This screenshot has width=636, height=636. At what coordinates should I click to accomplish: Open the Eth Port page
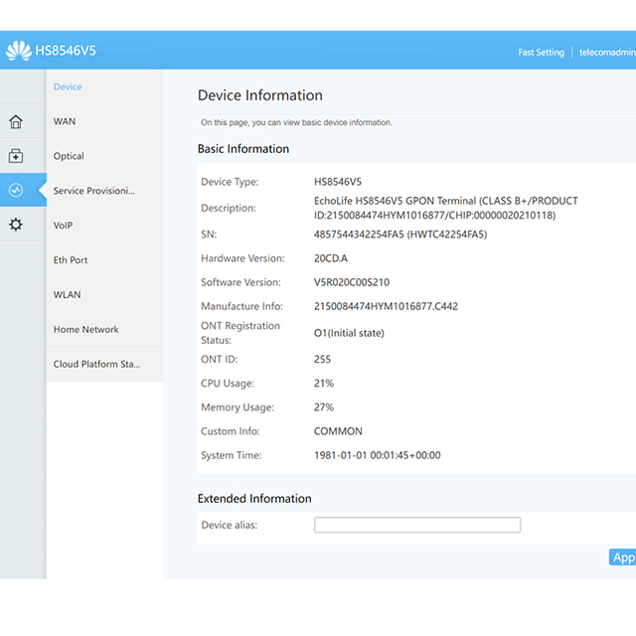(x=71, y=260)
